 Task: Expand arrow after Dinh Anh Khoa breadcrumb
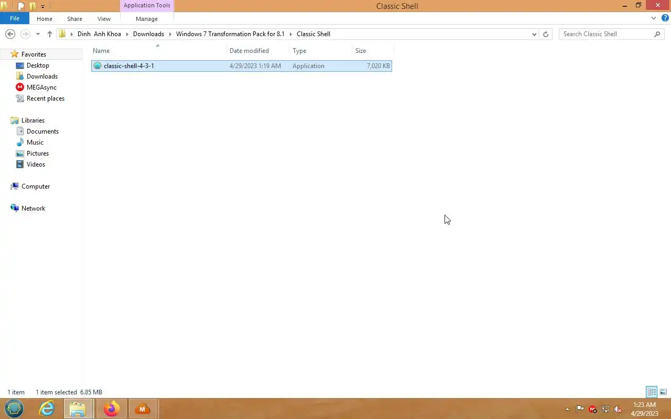(x=127, y=34)
